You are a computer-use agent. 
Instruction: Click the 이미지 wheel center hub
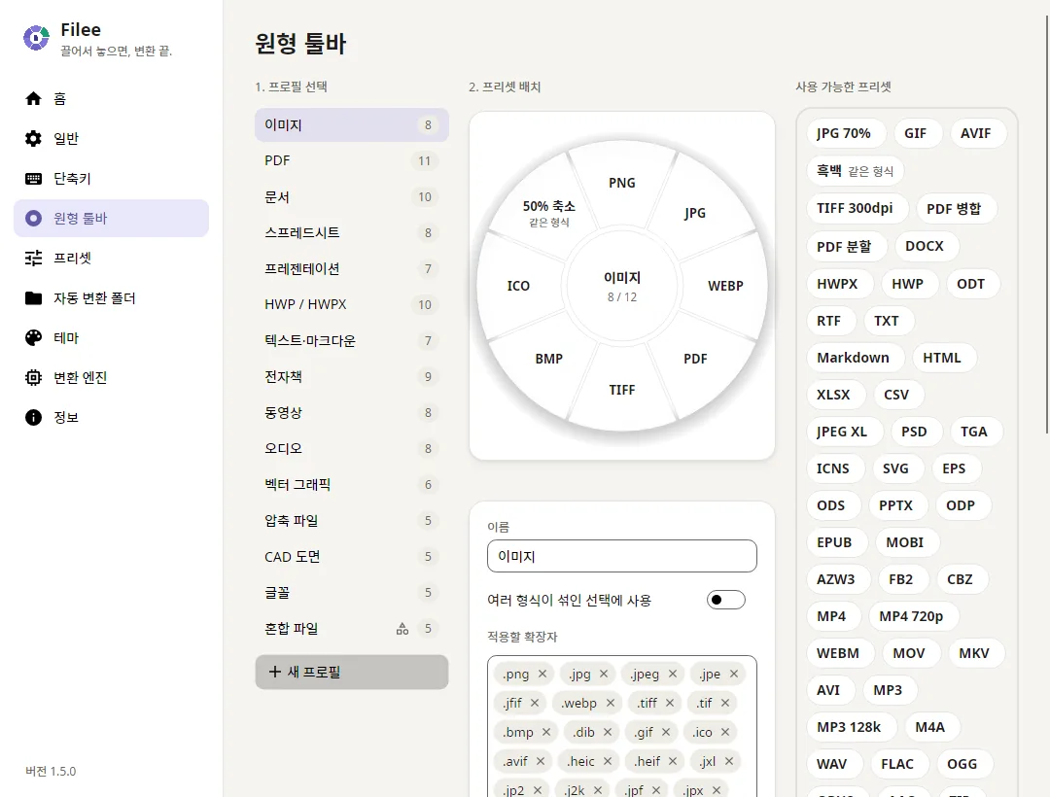(622, 286)
